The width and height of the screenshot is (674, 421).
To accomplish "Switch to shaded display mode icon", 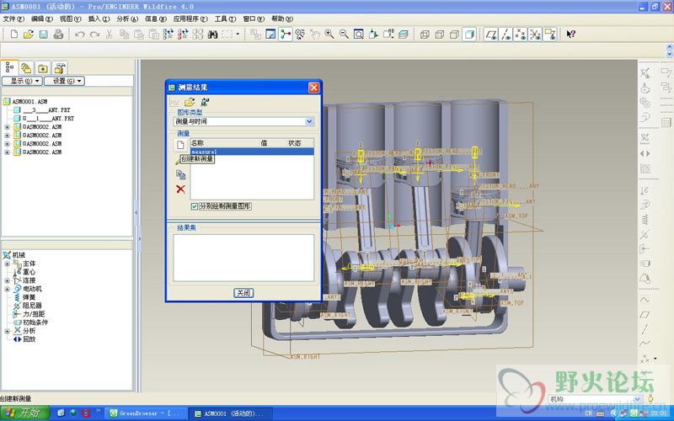I will click(x=469, y=34).
